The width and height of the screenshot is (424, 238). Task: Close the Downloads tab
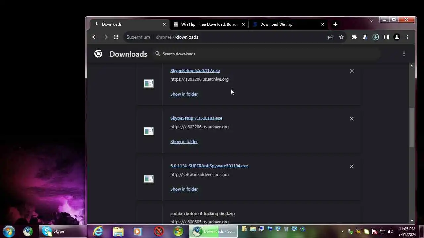164,24
